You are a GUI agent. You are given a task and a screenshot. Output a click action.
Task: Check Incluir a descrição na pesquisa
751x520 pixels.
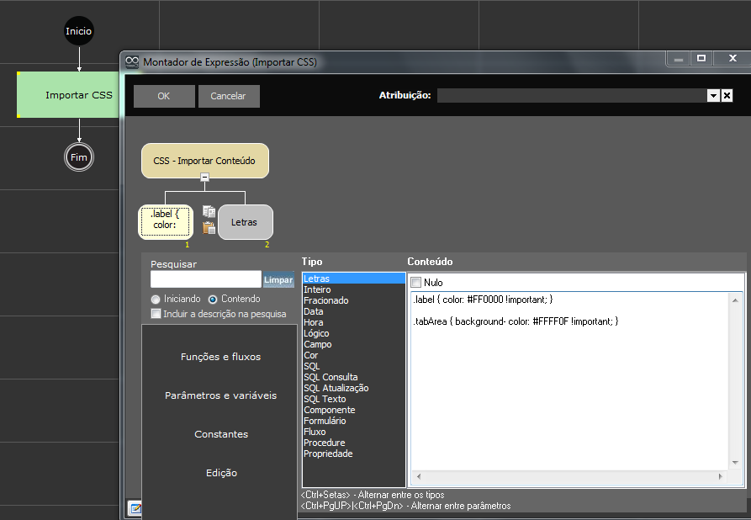tap(156, 314)
